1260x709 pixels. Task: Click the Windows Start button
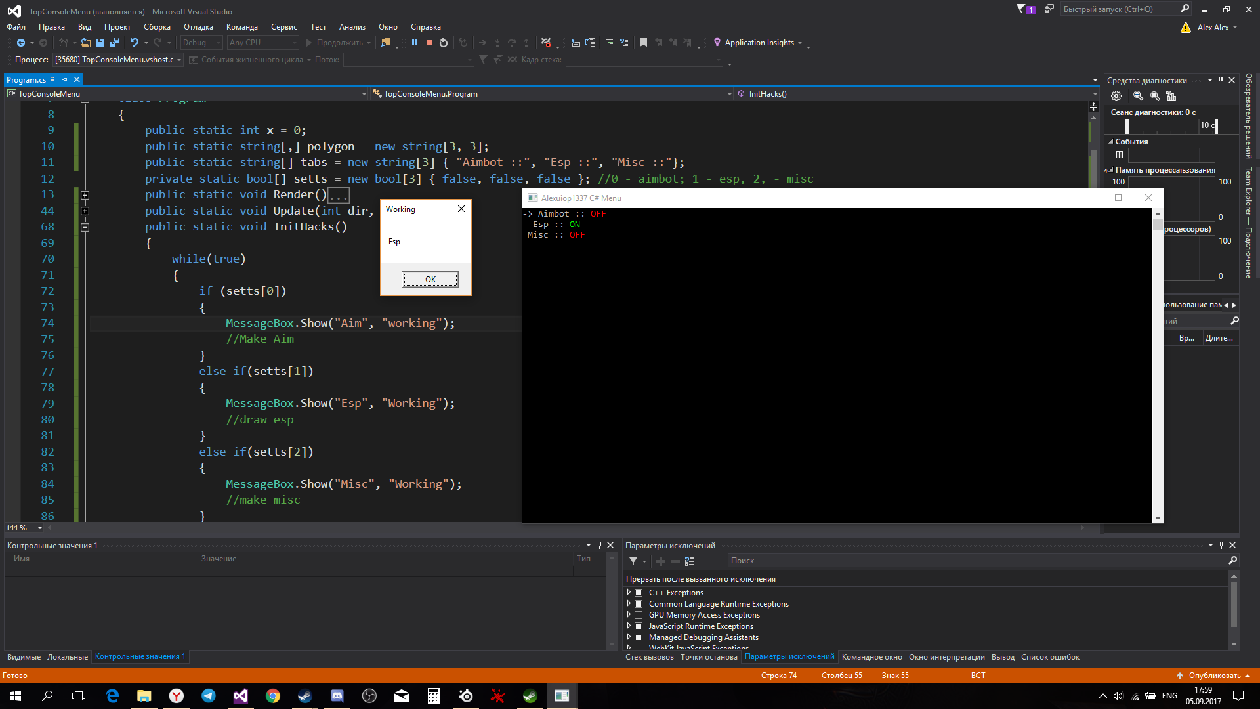point(16,696)
